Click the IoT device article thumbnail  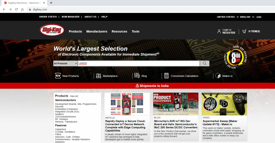point(127,104)
